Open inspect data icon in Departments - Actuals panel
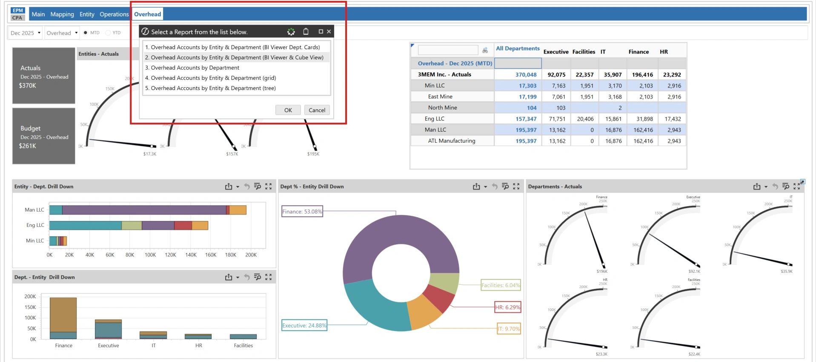Image resolution: width=816 pixels, height=362 pixels. point(786,187)
